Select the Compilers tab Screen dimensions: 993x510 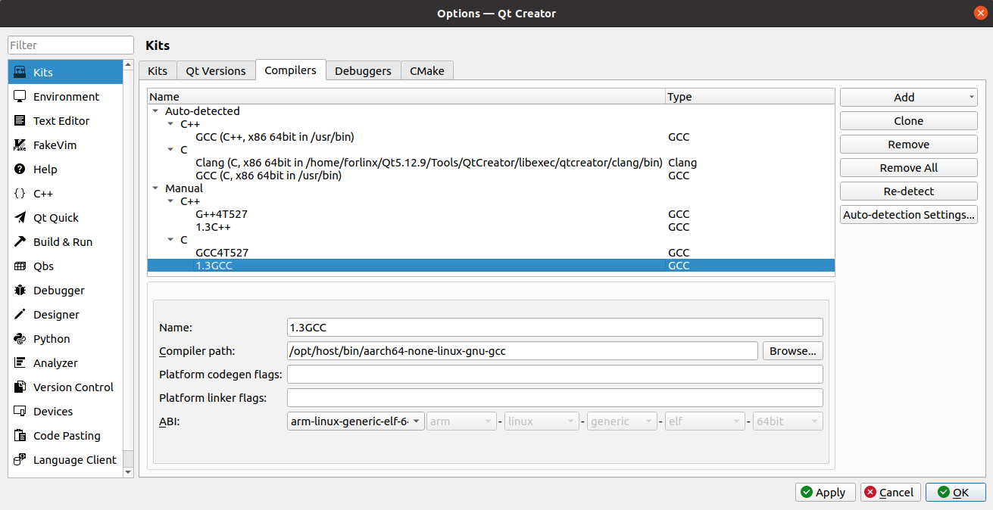291,70
